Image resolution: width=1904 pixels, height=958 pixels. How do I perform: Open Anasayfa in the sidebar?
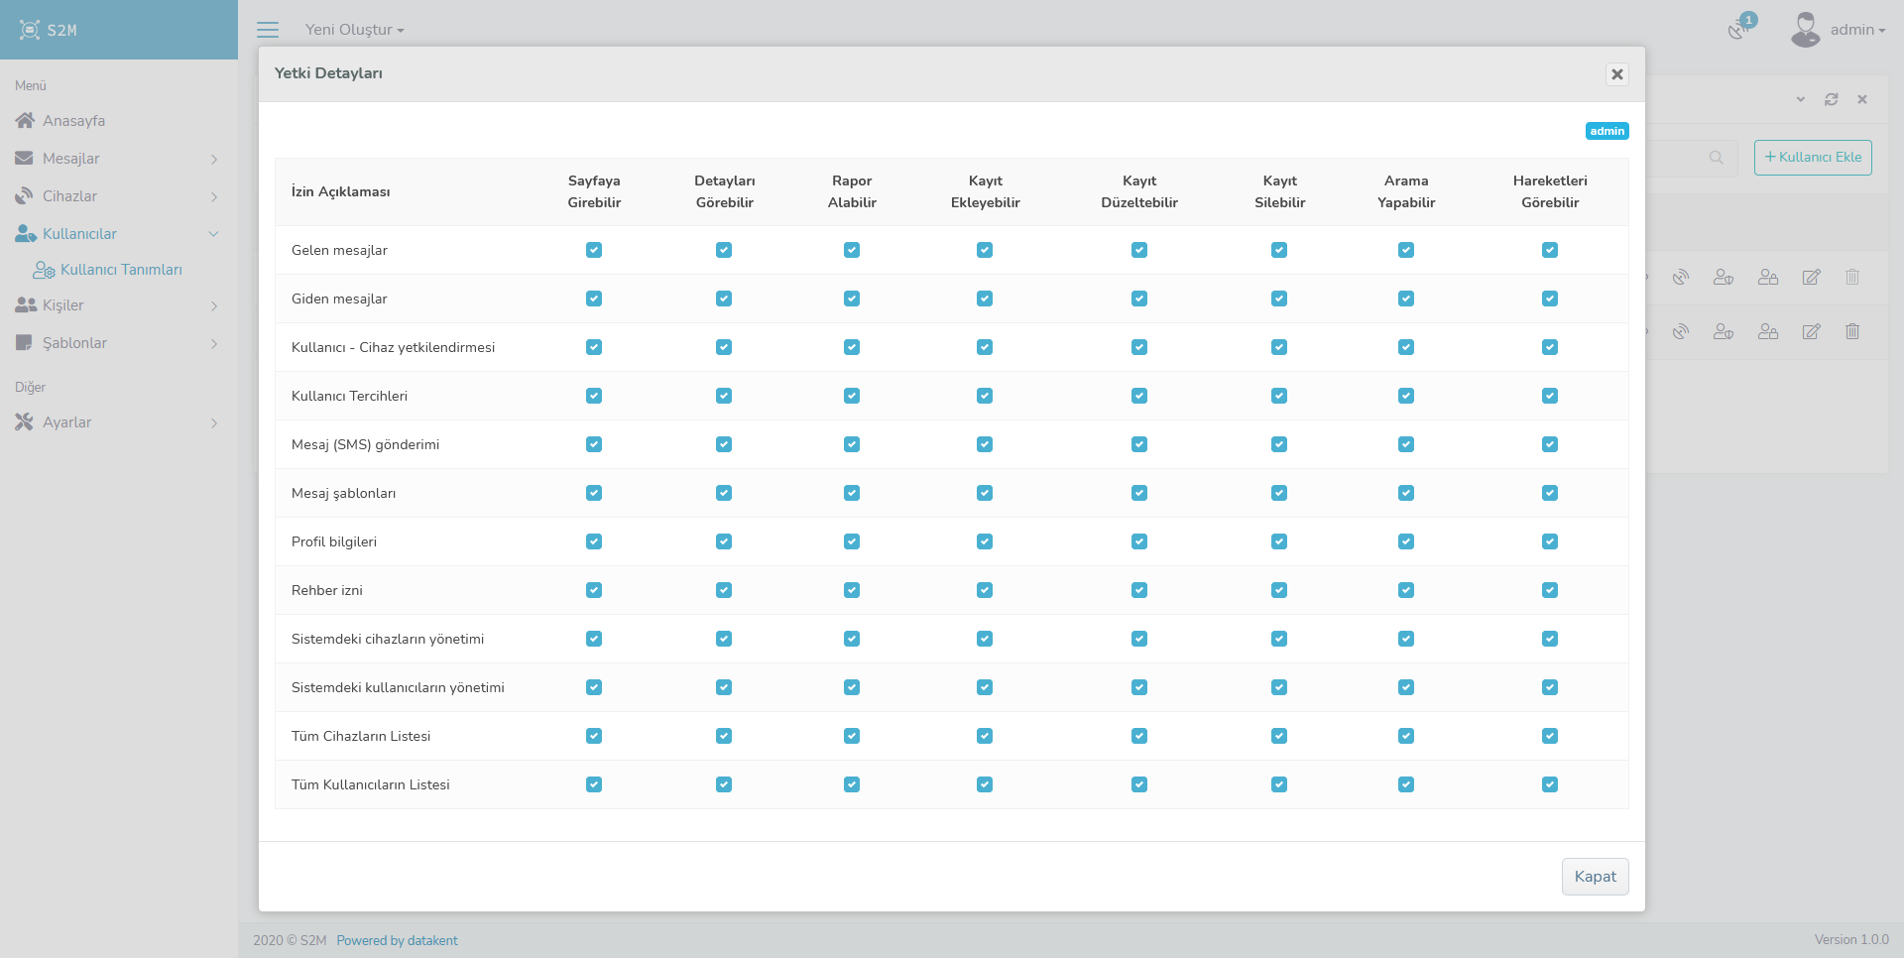pyautogui.click(x=73, y=121)
